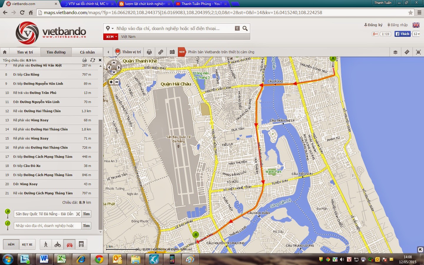This screenshot has height=265, width=424.
Task: Select step 10 Rẽ trái vào Đường Trần Phú
Action: [49, 93]
